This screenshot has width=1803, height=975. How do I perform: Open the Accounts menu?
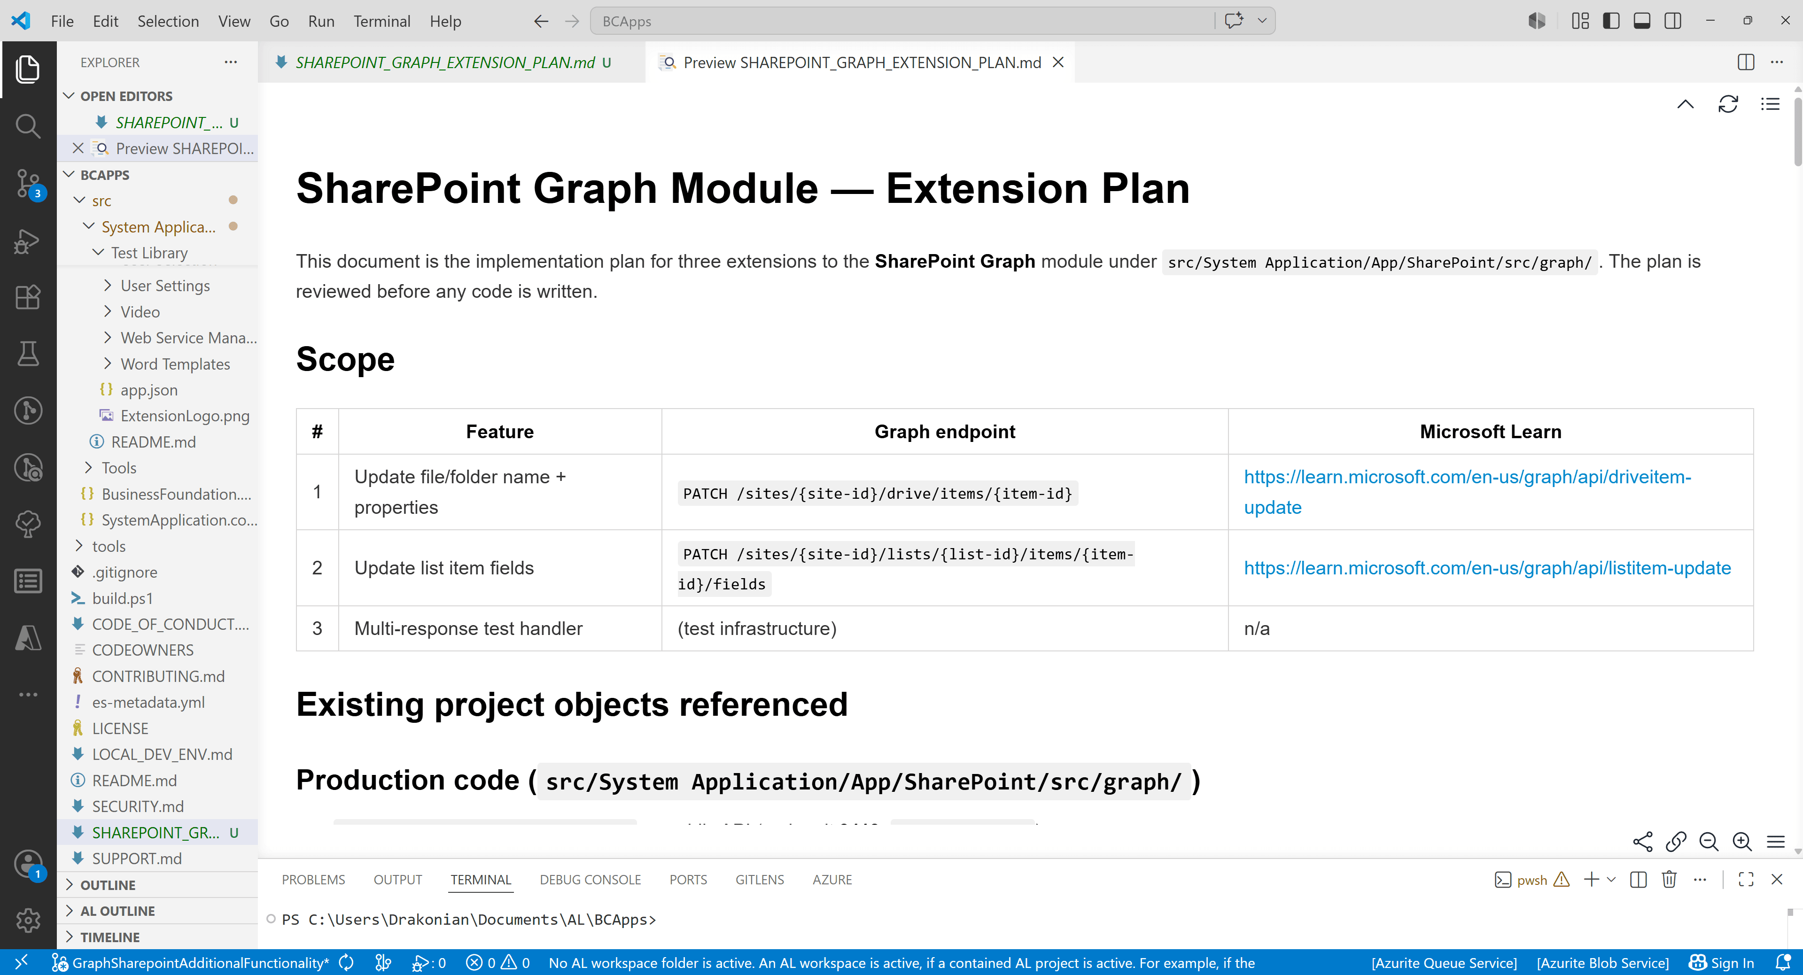tap(28, 864)
